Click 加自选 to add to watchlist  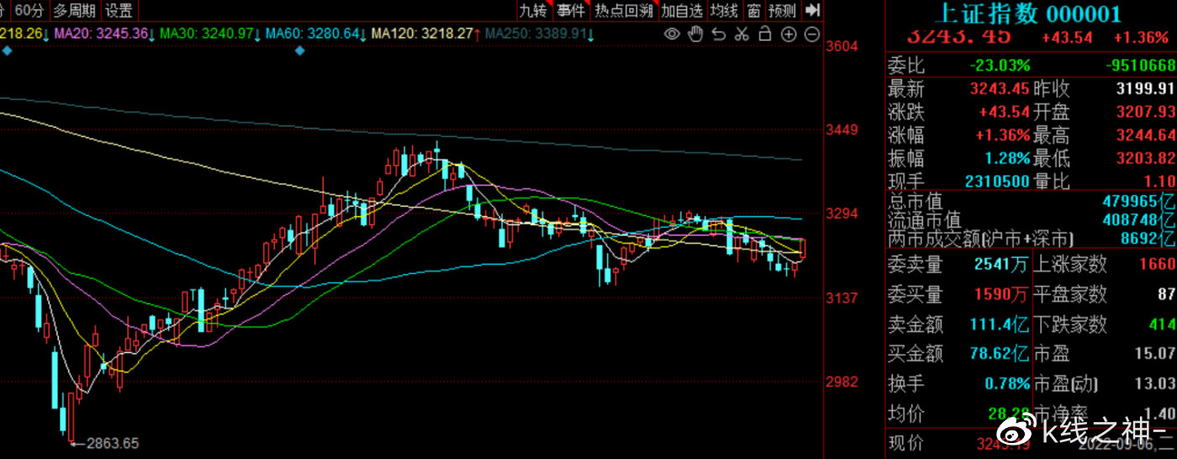[x=681, y=10]
